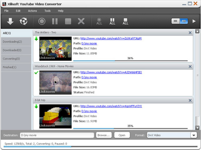Click the green downloading arrow for 8-bit trip
Screen dimensions: 201x150
point(36,106)
